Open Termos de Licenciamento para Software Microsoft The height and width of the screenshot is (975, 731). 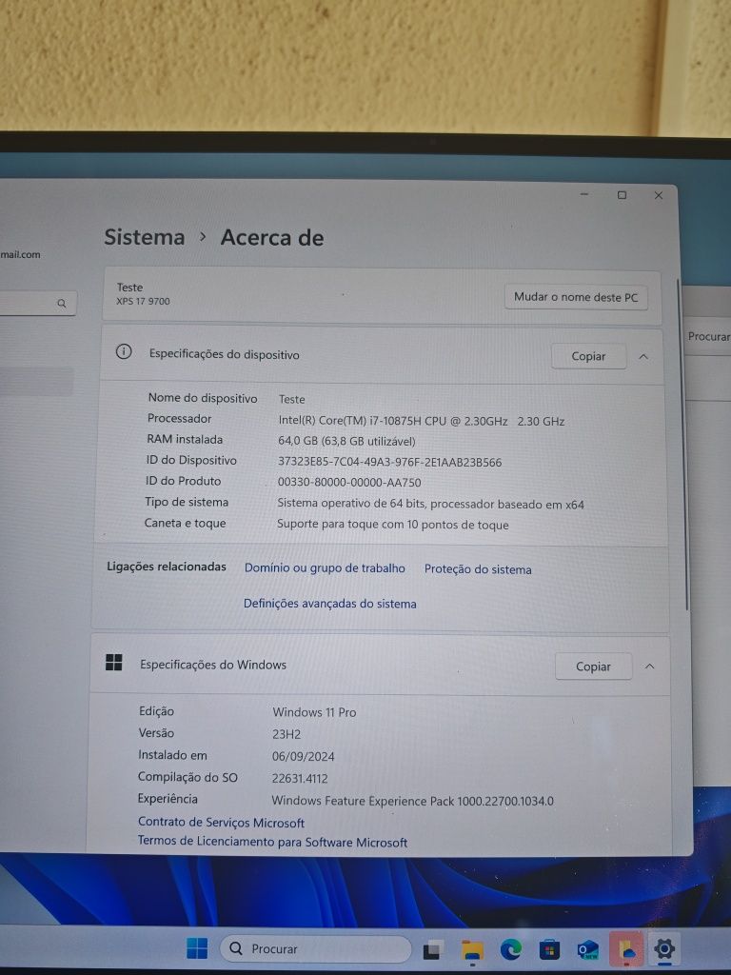pyautogui.click(x=272, y=842)
